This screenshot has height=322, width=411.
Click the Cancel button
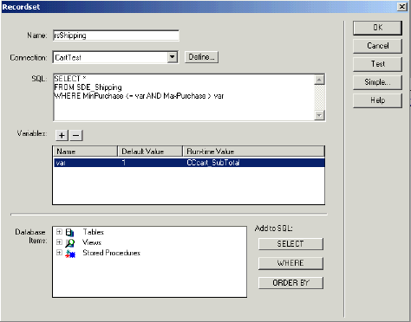[377, 46]
